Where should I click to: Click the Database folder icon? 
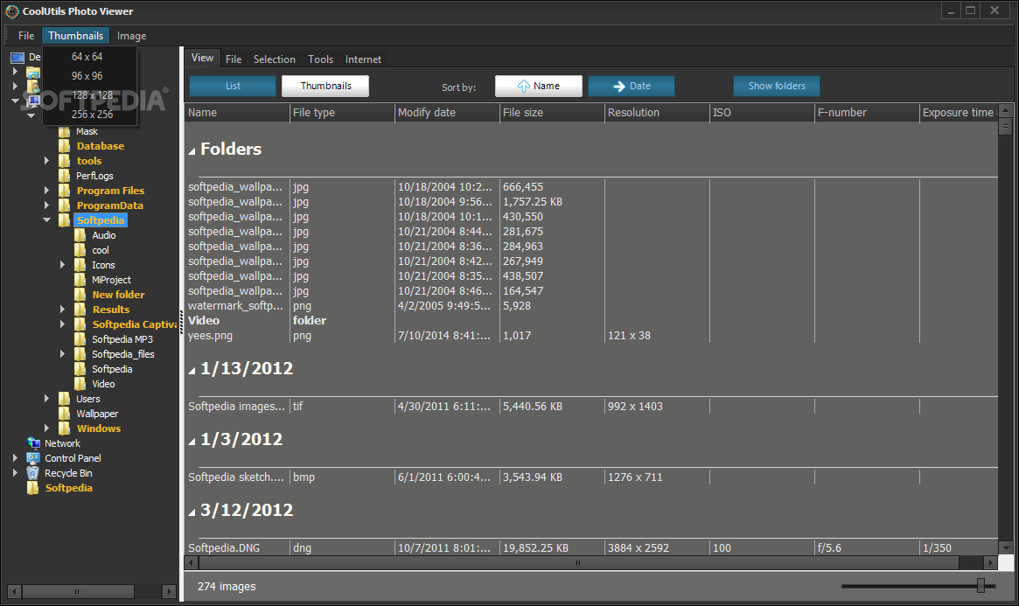coord(65,146)
